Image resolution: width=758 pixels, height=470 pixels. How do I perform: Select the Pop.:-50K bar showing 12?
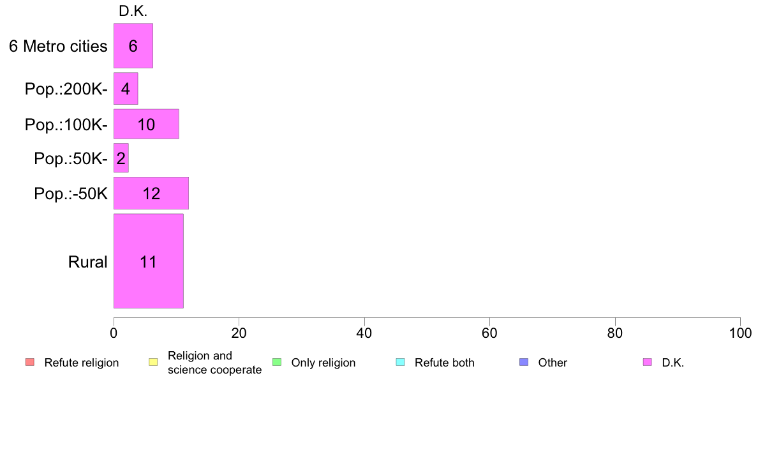tap(151, 193)
